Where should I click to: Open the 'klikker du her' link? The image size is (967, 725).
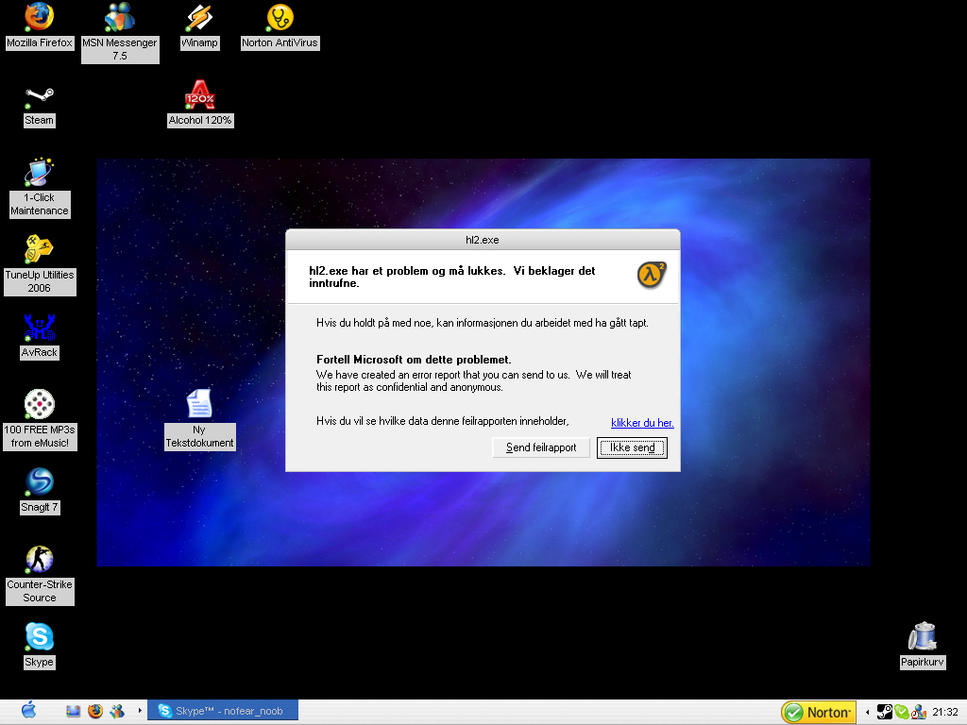click(x=642, y=423)
